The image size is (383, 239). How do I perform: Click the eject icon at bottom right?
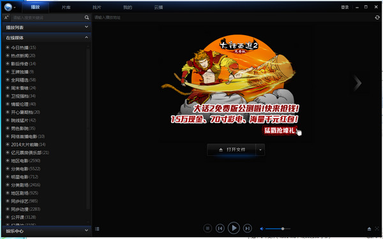pyautogui.click(x=369, y=229)
